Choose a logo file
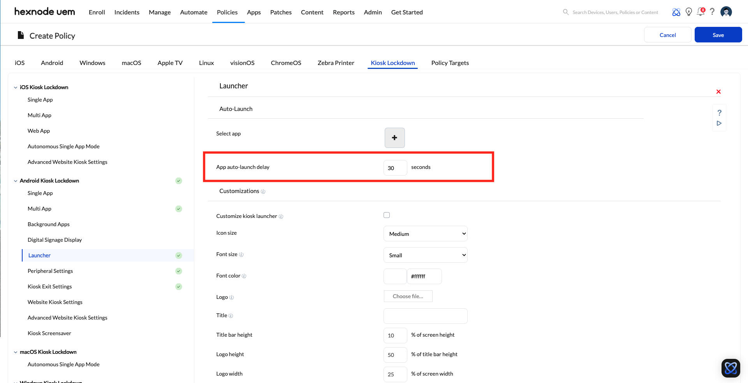Image resolution: width=748 pixels, height=383 pixels. point(408,296)
